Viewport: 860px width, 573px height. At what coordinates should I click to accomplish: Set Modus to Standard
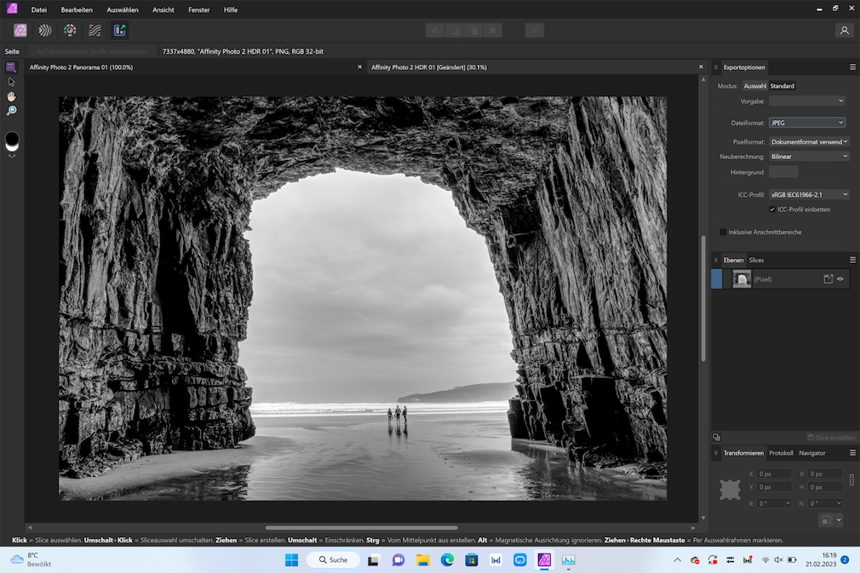[783, 86]
